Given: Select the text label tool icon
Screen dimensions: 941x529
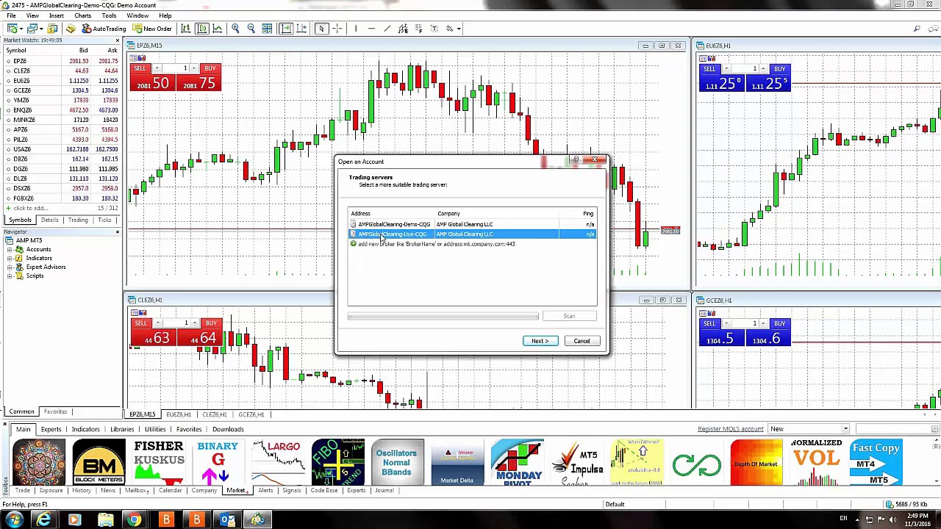Looking at the screenshot, I should coord(434,29).
